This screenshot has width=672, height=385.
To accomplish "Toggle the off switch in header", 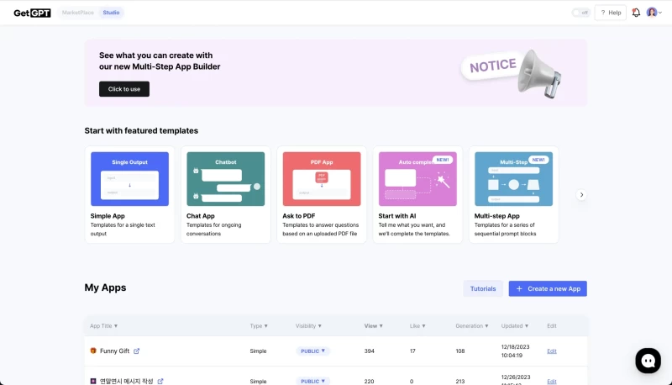I will coord(581,13).
